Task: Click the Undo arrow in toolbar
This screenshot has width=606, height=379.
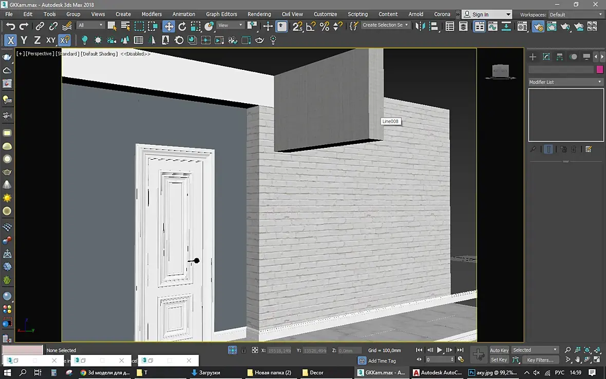Action: click(x=10, y=26)
